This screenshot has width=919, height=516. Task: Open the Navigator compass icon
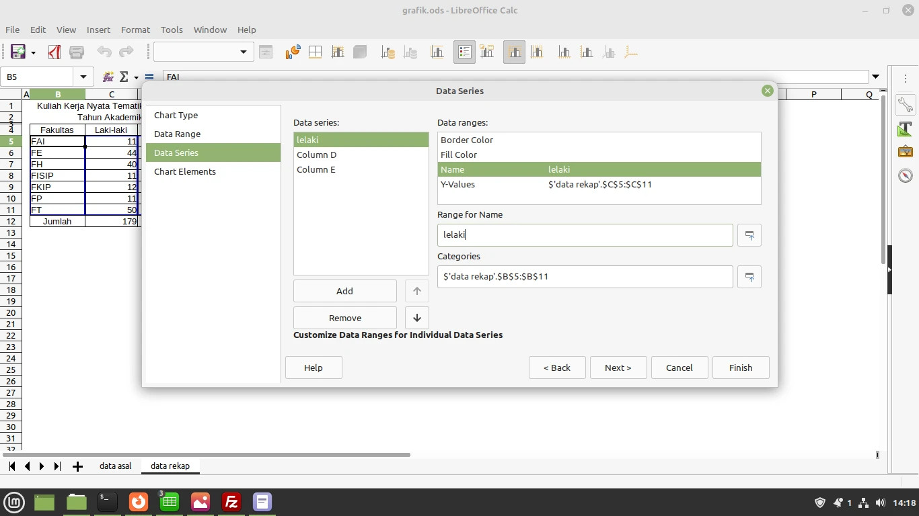(906, 175)
